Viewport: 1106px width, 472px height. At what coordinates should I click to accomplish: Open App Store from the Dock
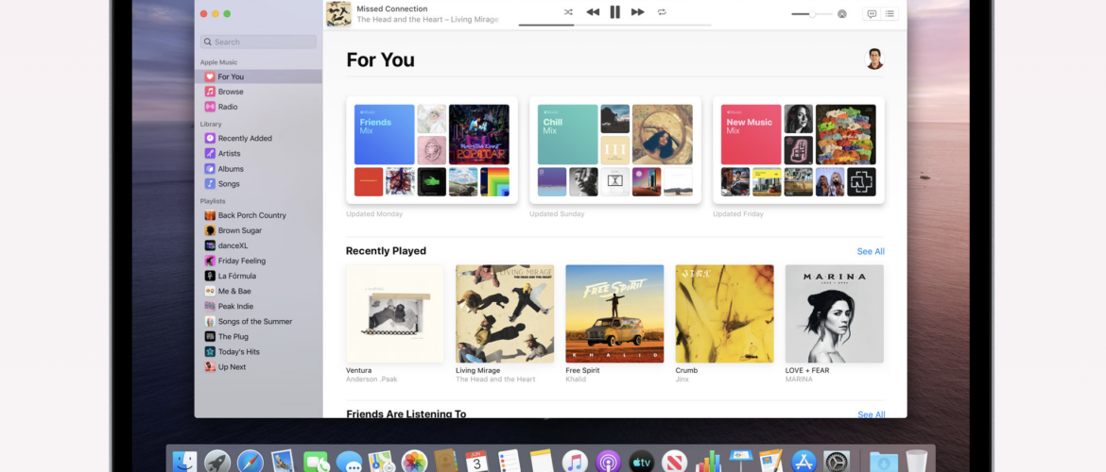(x=804, y=462)
